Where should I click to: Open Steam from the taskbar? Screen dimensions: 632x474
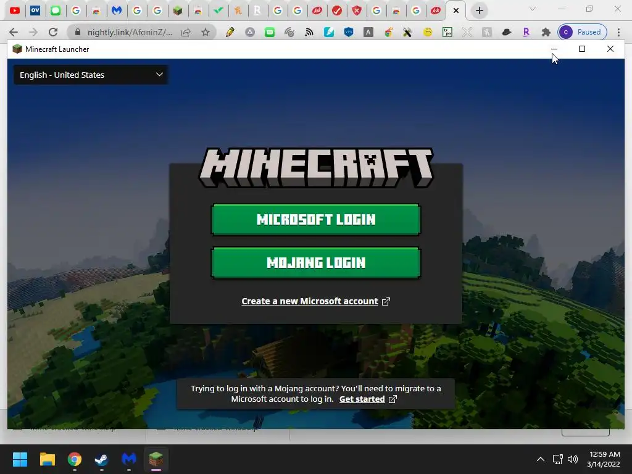[x=102, y=459]
